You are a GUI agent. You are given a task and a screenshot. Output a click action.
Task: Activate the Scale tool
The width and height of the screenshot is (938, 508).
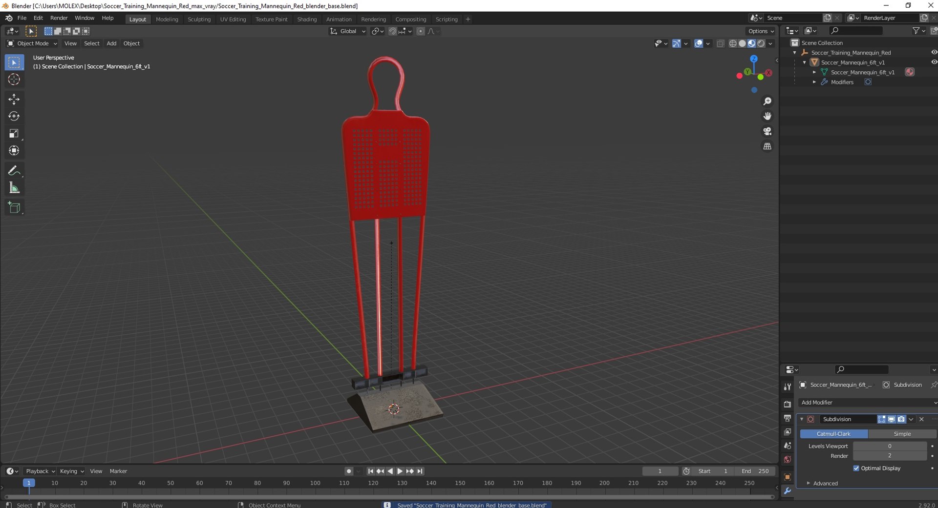pyautogui.click(x=14, y=133)
